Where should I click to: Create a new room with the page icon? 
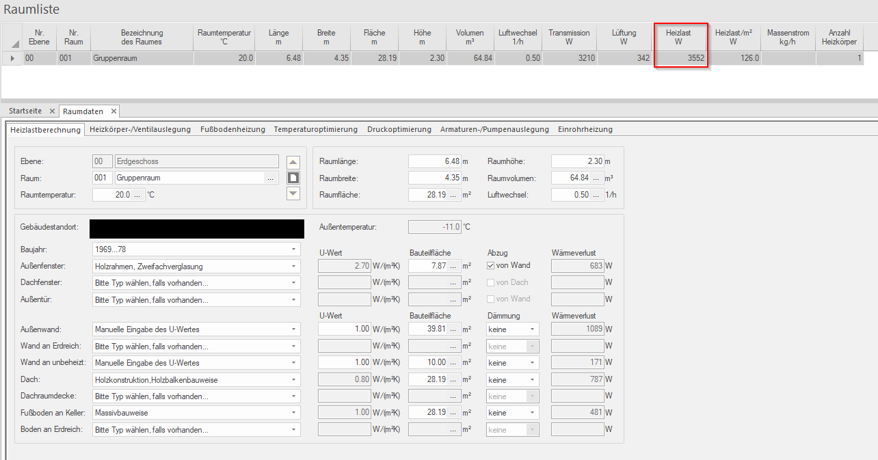tap(293, 178)
